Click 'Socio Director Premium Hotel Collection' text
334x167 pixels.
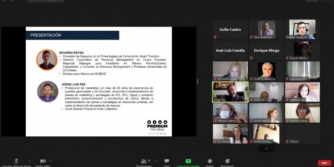[91, 109]
